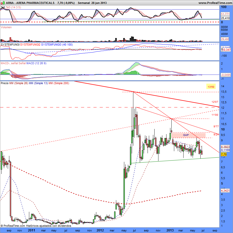Viewport: 233px width, 233px height.
Task: Click the yellow 7,70 current price tag
Action: point(224,154)
